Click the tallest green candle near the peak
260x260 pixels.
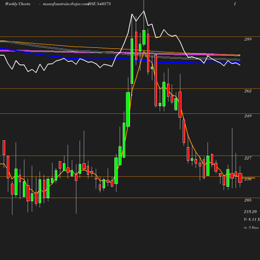(x=132, y=61)
